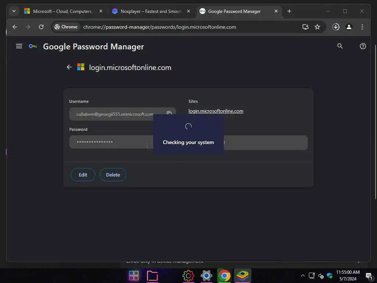Open File Explorer from the taskbar
377x283 pixels.
[x=152, y=276]
